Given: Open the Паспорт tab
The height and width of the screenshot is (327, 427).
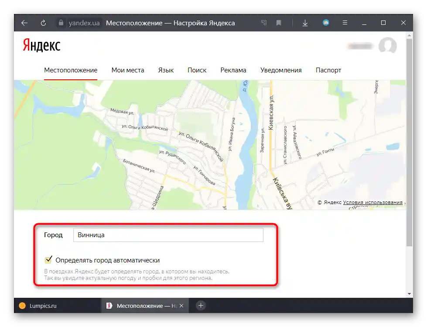Looking at the screenshot, I should (328, 70).
